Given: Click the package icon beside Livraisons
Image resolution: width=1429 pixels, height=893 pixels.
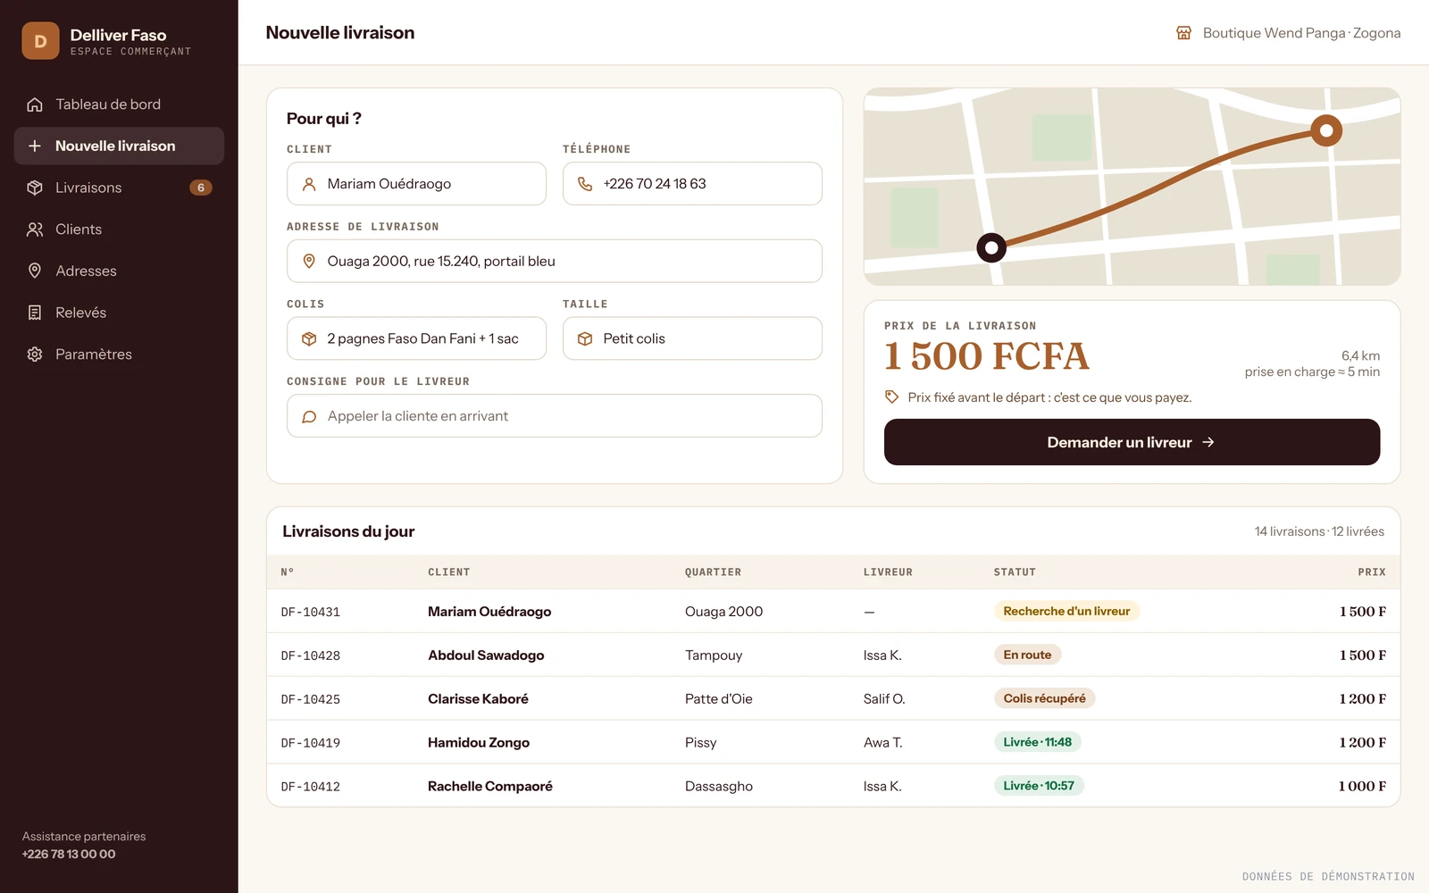Looking at the screenshot, I should pos(35,188).
